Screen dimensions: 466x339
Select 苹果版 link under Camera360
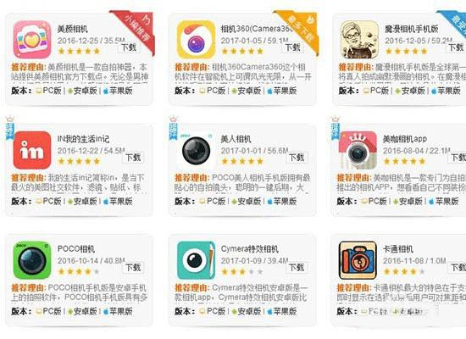point(282,91)
